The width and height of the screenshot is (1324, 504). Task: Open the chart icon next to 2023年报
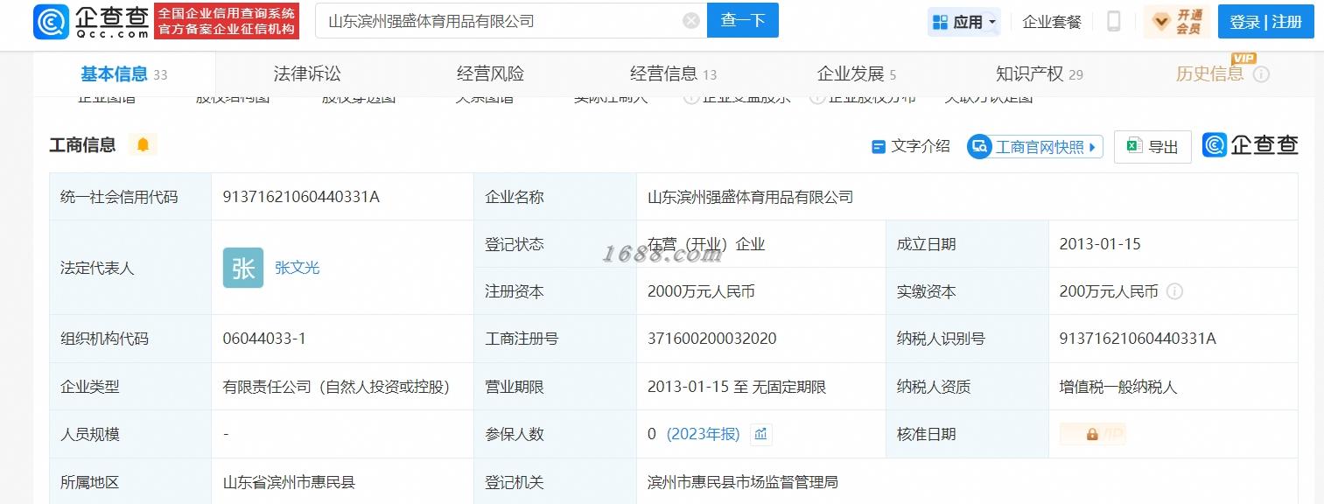point(760,434)
